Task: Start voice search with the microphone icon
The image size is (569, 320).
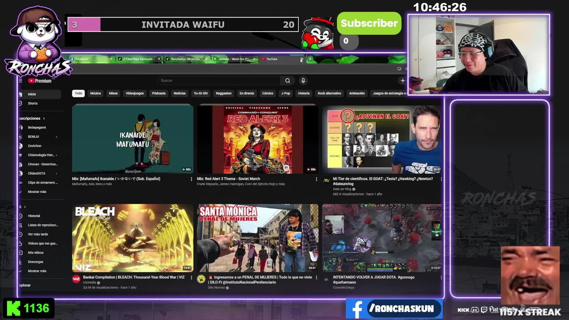Action: 303,80
